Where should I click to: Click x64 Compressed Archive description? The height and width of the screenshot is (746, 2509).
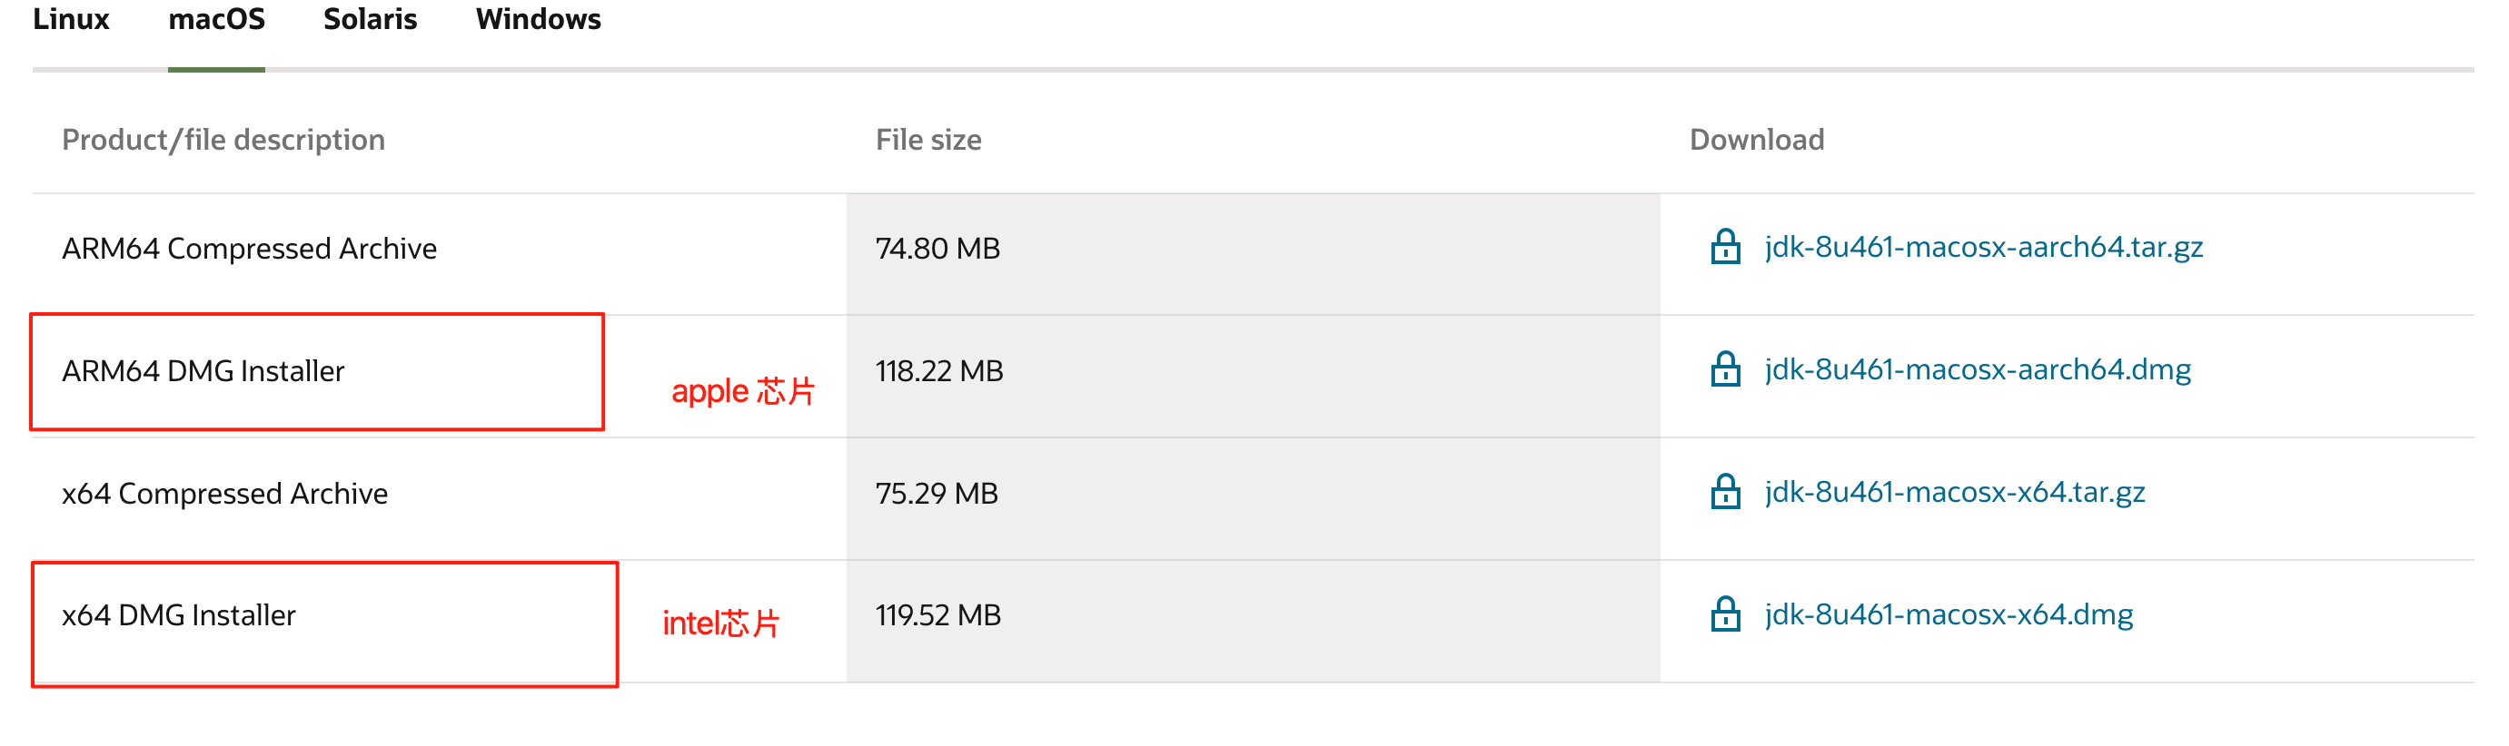click(225, 494)
